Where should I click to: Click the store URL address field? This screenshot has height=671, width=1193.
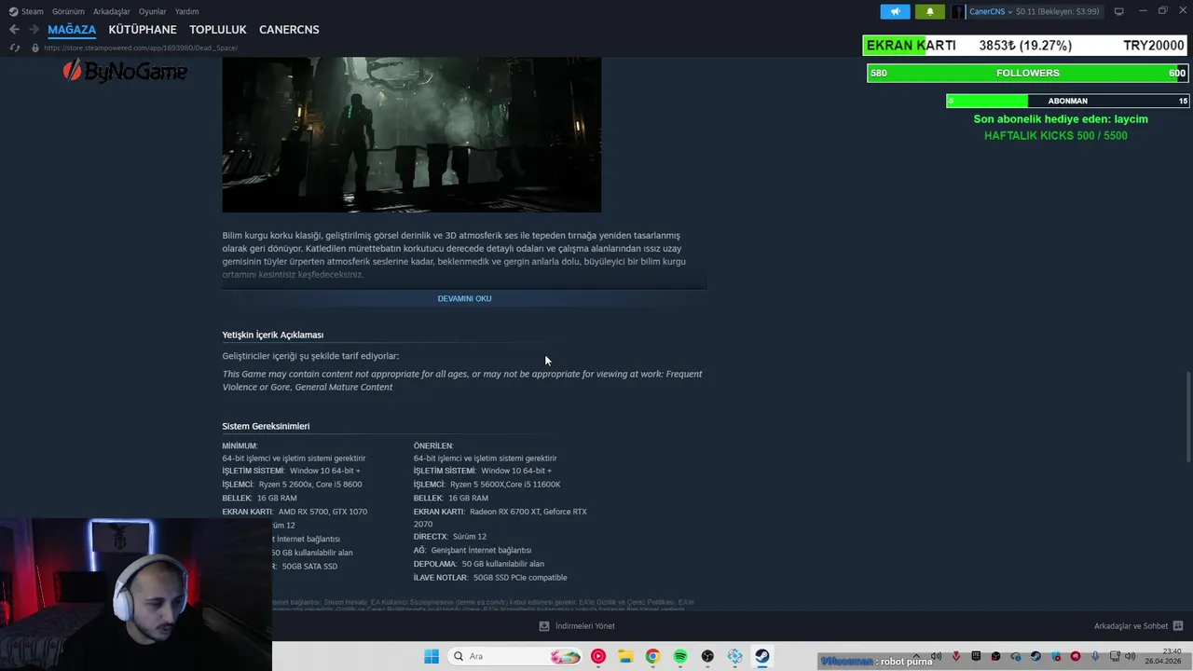click(141, 48)
